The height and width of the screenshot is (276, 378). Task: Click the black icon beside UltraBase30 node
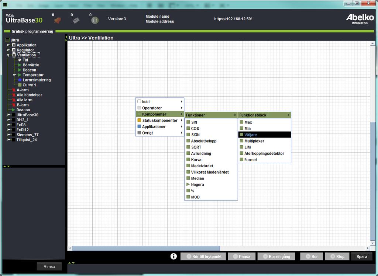(14, 115)
